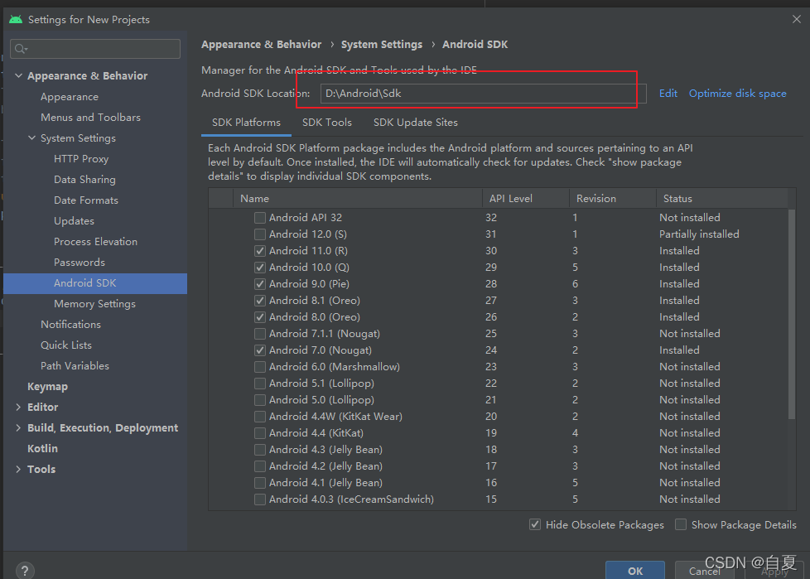Check the Android 12.0 (S) checkbox
Screen dimensions: 810x579
click(x=260, y=234)
